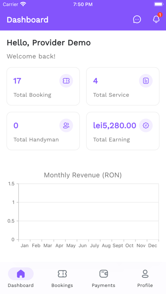This screenshot has width=166, height=294.
Task: Tap the 'Mar' axis label
Action: point(48,245)
